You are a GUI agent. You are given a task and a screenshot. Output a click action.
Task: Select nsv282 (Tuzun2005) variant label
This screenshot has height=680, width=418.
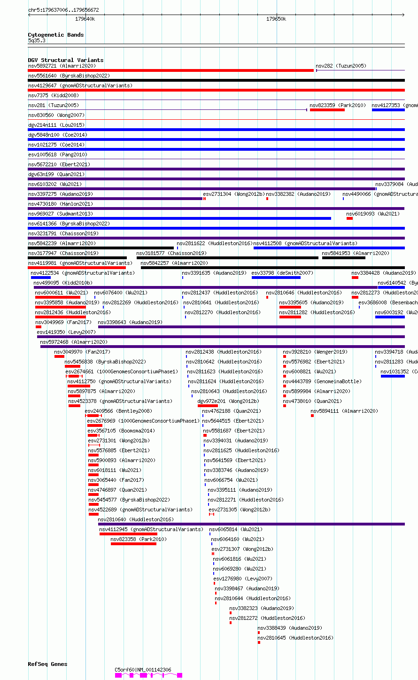[x=341, y=66]
